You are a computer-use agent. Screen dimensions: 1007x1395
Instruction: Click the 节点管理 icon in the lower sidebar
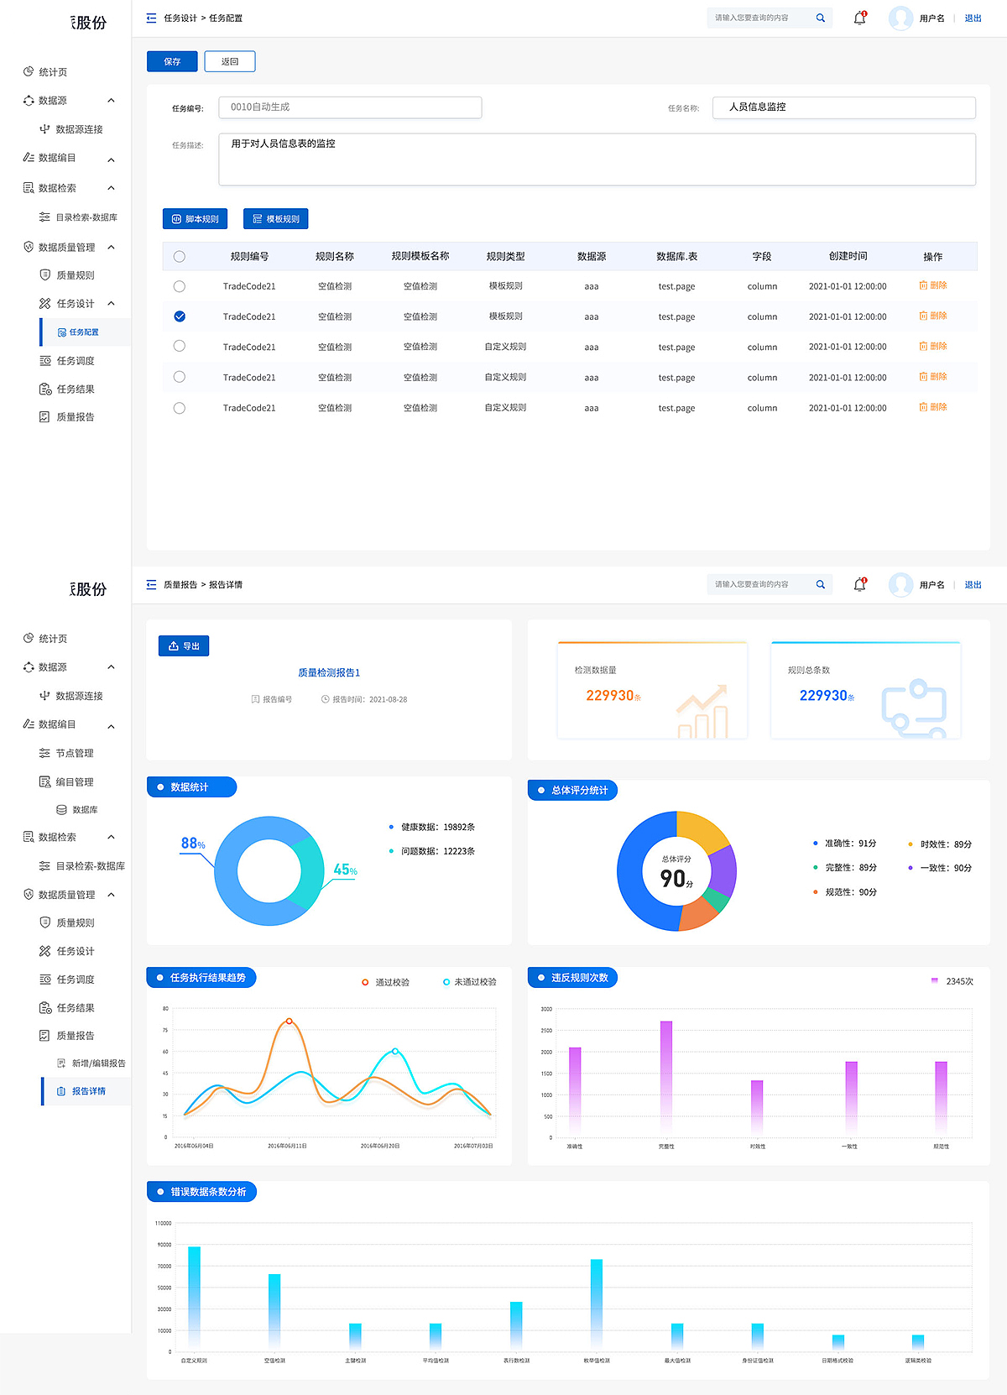point(45,753)
